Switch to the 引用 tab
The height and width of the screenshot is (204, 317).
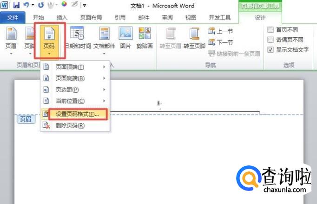tap(120, 18)
